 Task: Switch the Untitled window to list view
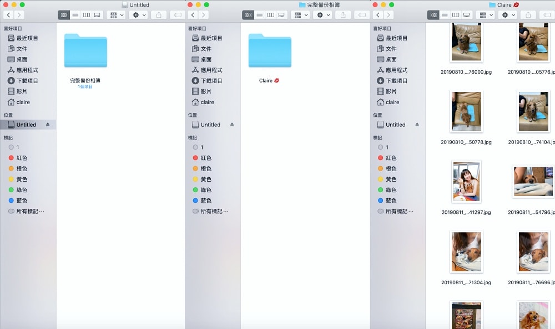(x=74, y=15)
